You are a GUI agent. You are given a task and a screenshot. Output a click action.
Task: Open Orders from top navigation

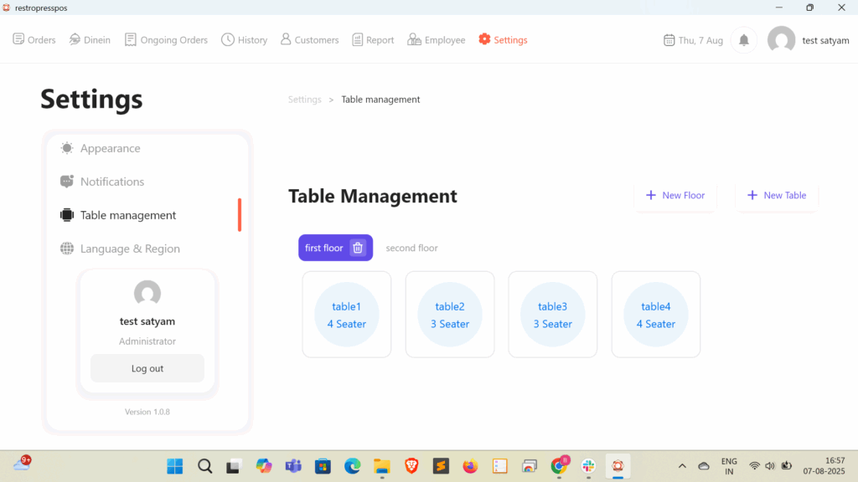pyautogui.click(x=34, y=40)
